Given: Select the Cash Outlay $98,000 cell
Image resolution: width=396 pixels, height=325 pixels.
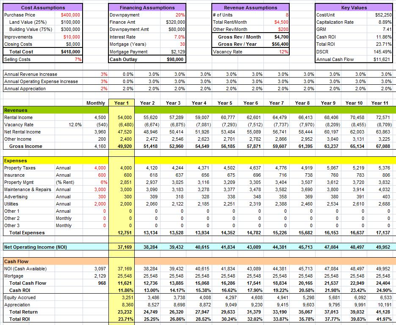Looking at the screenshot, I should [x=174, y=59].
